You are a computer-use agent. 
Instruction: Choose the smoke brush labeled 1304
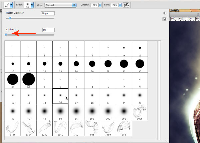pos(29,128)
